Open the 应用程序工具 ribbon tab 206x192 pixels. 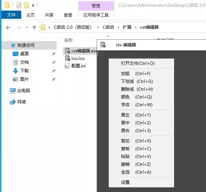(x=96, y=15)
